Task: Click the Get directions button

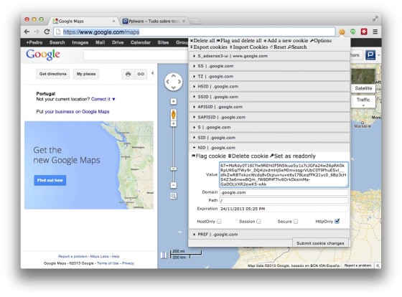Action: 53,74
